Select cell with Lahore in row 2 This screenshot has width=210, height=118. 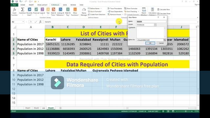click(x=68, y=40)
